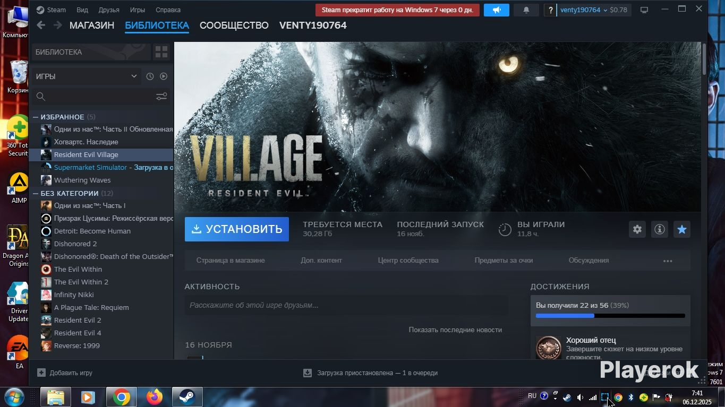
Task: Click the Windows 7 end-of-support warning banner
Action: coord(397,10)
